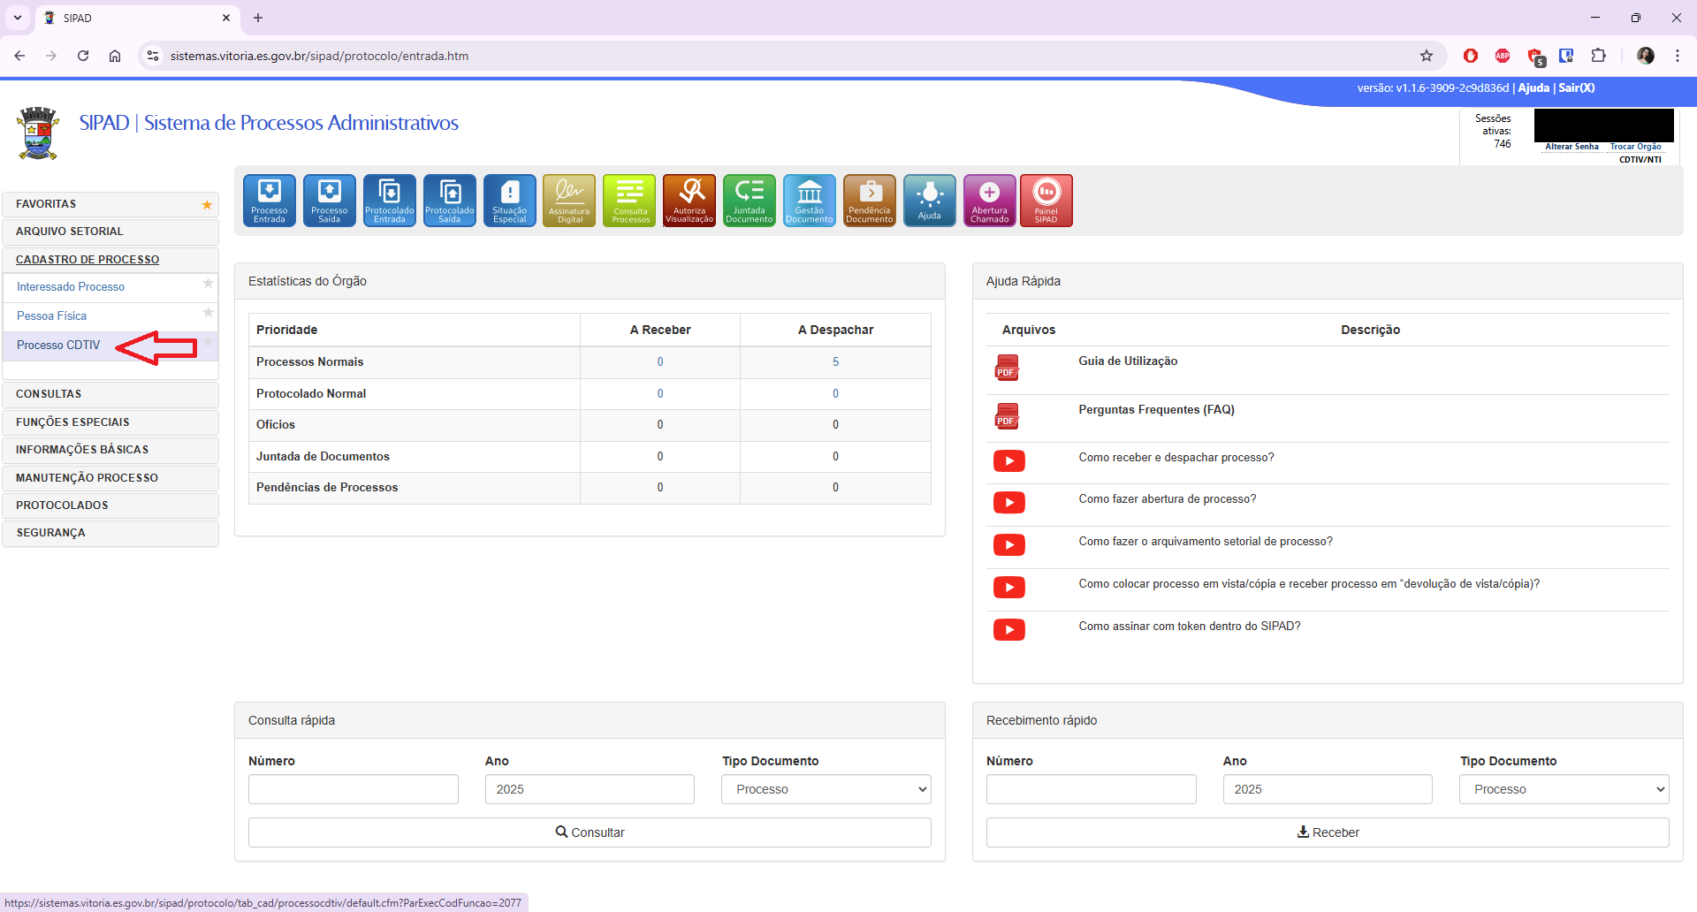Screen dimensions: 1697x912
Task: Open the PROTOCOLADOS sidebar menu
Action: coord(110,505)
